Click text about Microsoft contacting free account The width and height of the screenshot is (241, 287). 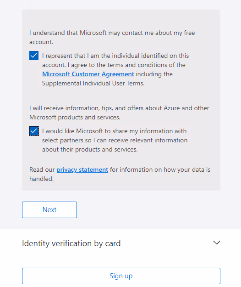click(x=112, y=37)
